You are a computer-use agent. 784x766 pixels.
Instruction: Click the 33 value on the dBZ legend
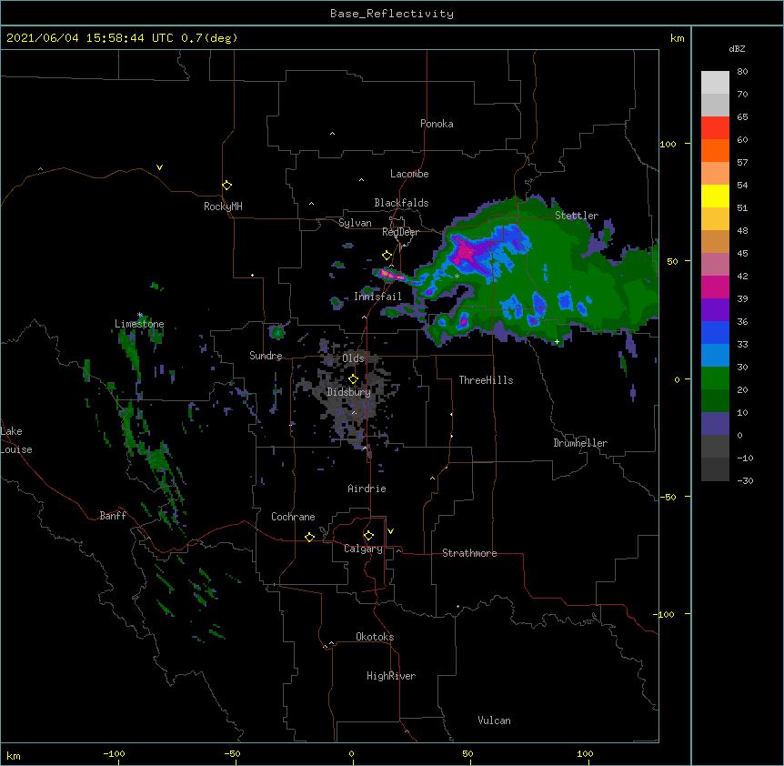(x=742, y=345)
